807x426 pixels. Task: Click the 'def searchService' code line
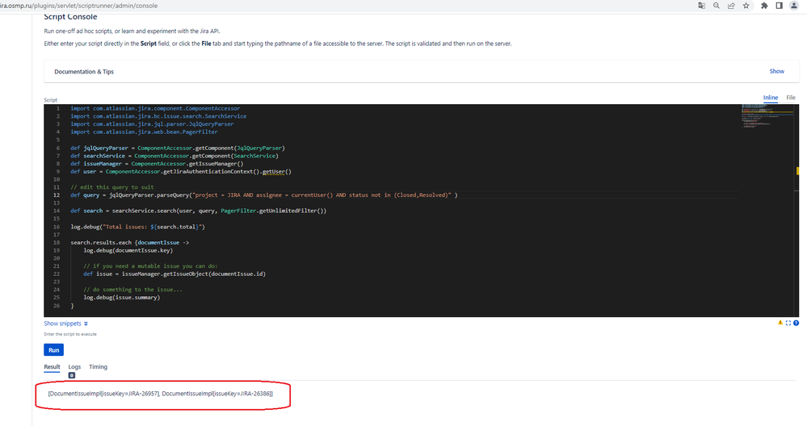174,156
